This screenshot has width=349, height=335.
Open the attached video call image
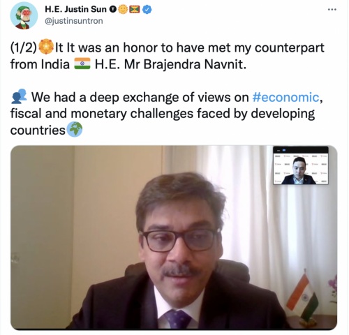pos(174,237)
